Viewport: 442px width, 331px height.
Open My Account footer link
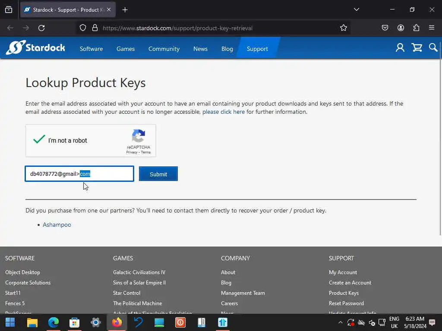tap(343, 272)
